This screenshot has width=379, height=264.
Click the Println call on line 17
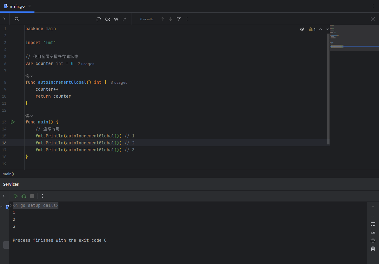click(x=78, y=150)
